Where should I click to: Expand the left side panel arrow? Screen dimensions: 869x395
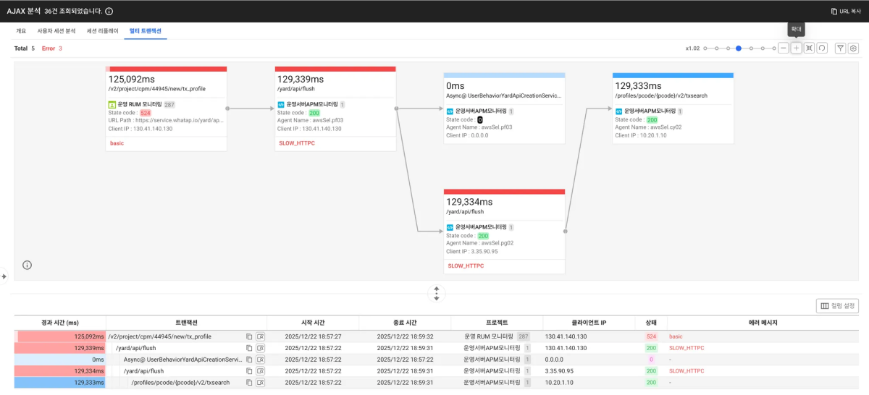click(4, 276)
